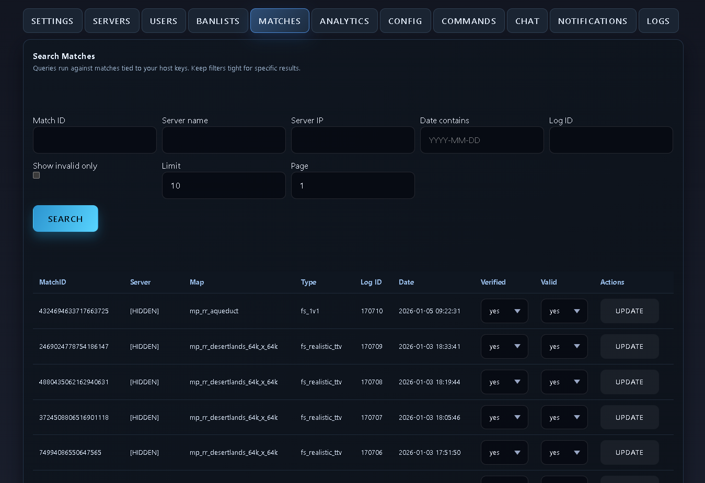Screen dimensions: 705x483
Task: Click the Date contains input field
Action: pyautogui.click(x=482, y=140)
